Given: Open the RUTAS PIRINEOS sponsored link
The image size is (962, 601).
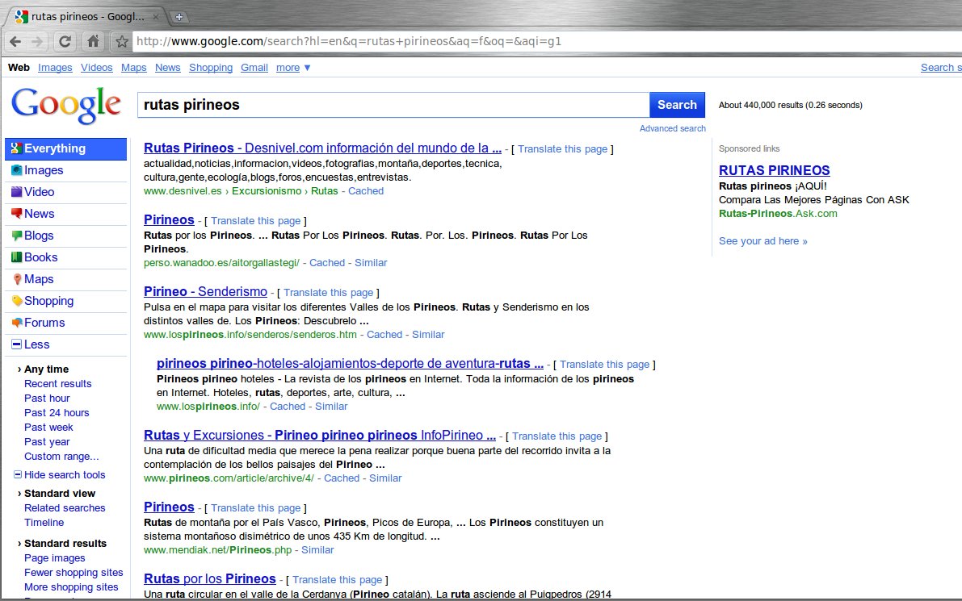Looking at the screenshot, I should pos(775,170).
